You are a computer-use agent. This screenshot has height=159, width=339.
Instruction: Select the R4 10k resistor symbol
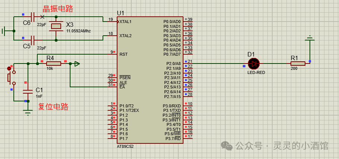click(x=54, y=64)
